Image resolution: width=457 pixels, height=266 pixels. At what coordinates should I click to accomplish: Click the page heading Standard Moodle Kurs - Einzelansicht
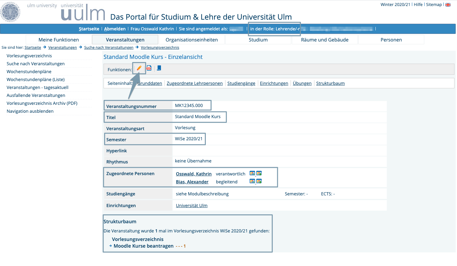[x=153, y=57]
